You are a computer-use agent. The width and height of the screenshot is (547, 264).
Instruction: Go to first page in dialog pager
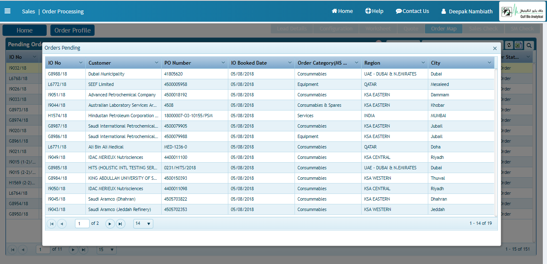click(52, 224)
